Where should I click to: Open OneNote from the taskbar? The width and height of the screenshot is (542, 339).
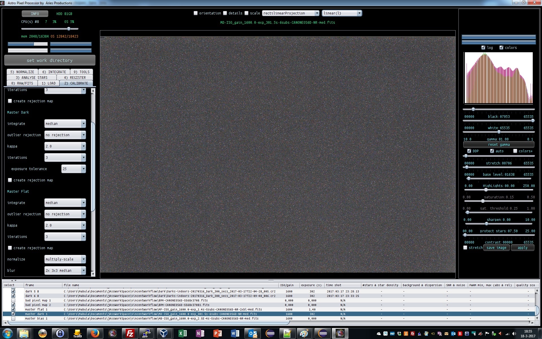click(200, 333)
